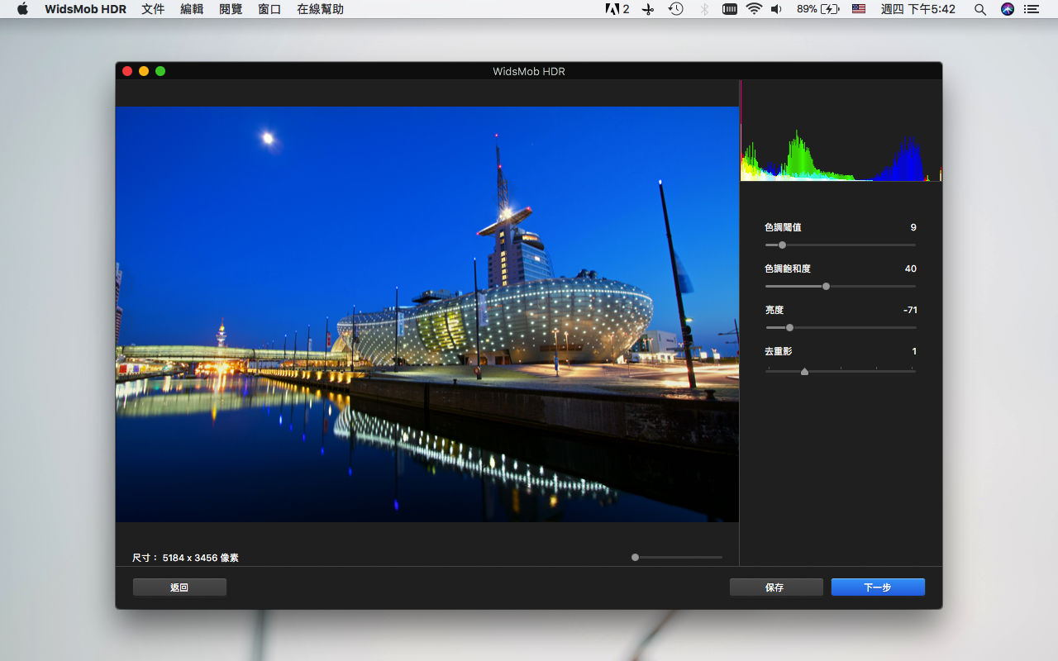Click the Bluetooth status icon
Image resolution: width=1058 pixels, height=661 pixels.
pyautogui.click(x=704, y=9)
